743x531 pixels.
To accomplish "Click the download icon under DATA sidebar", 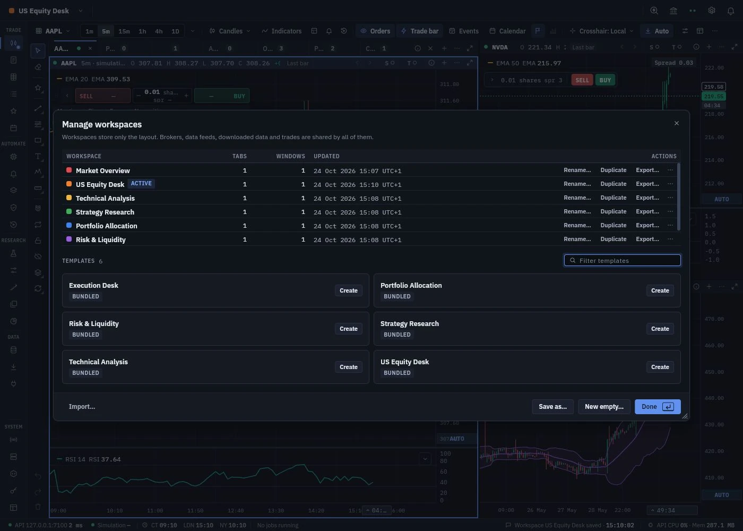I will click(14, 367).
